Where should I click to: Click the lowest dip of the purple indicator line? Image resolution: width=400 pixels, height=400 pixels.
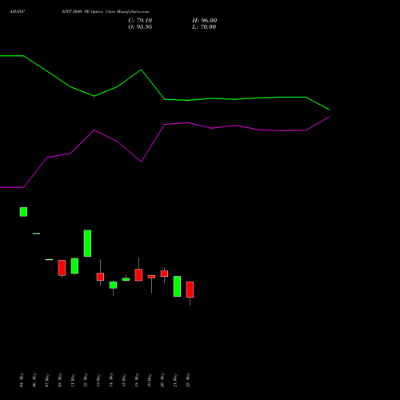(x=141, y=162)
